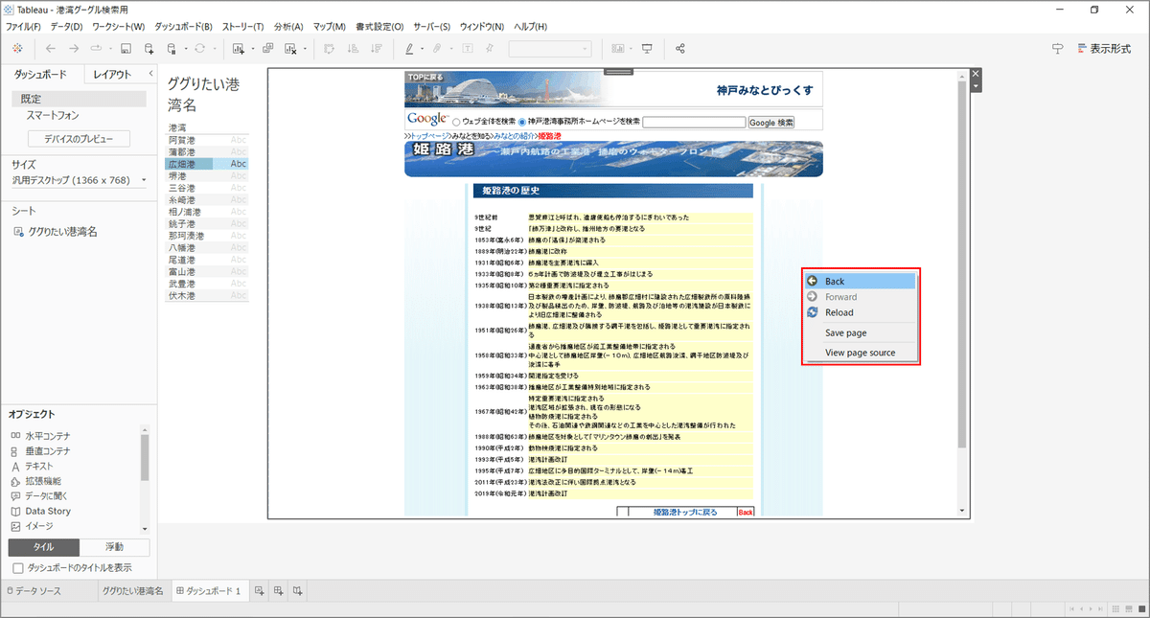Click the TOPに戻る link on the web page
Image resolution: width=1150 pixels, height=618 pixels.
pos(425,77)
